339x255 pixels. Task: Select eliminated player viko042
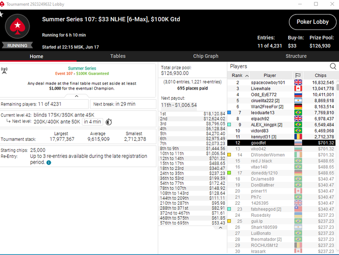coord(282,149)
